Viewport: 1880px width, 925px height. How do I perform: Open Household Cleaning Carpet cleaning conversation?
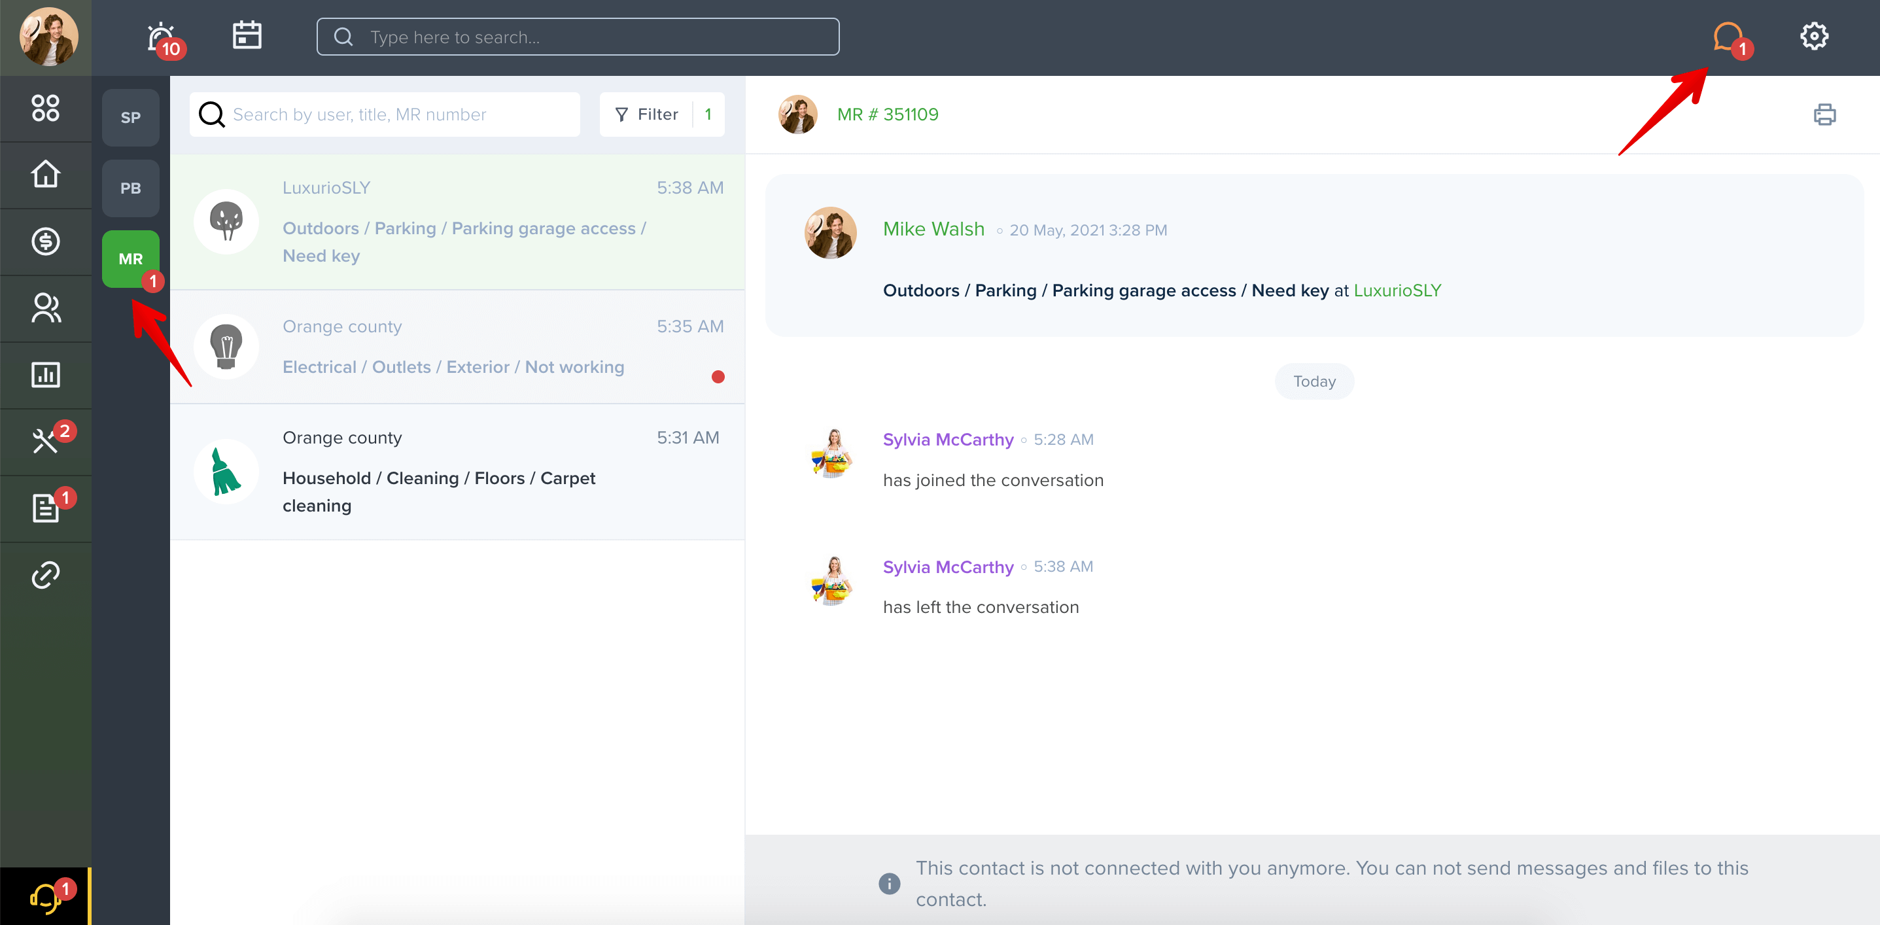pos(458,472)
